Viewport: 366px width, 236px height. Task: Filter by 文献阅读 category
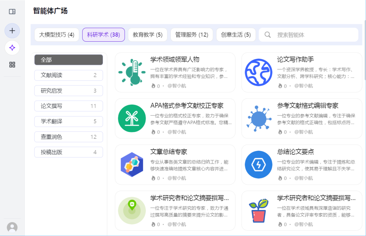click(68, 75)
